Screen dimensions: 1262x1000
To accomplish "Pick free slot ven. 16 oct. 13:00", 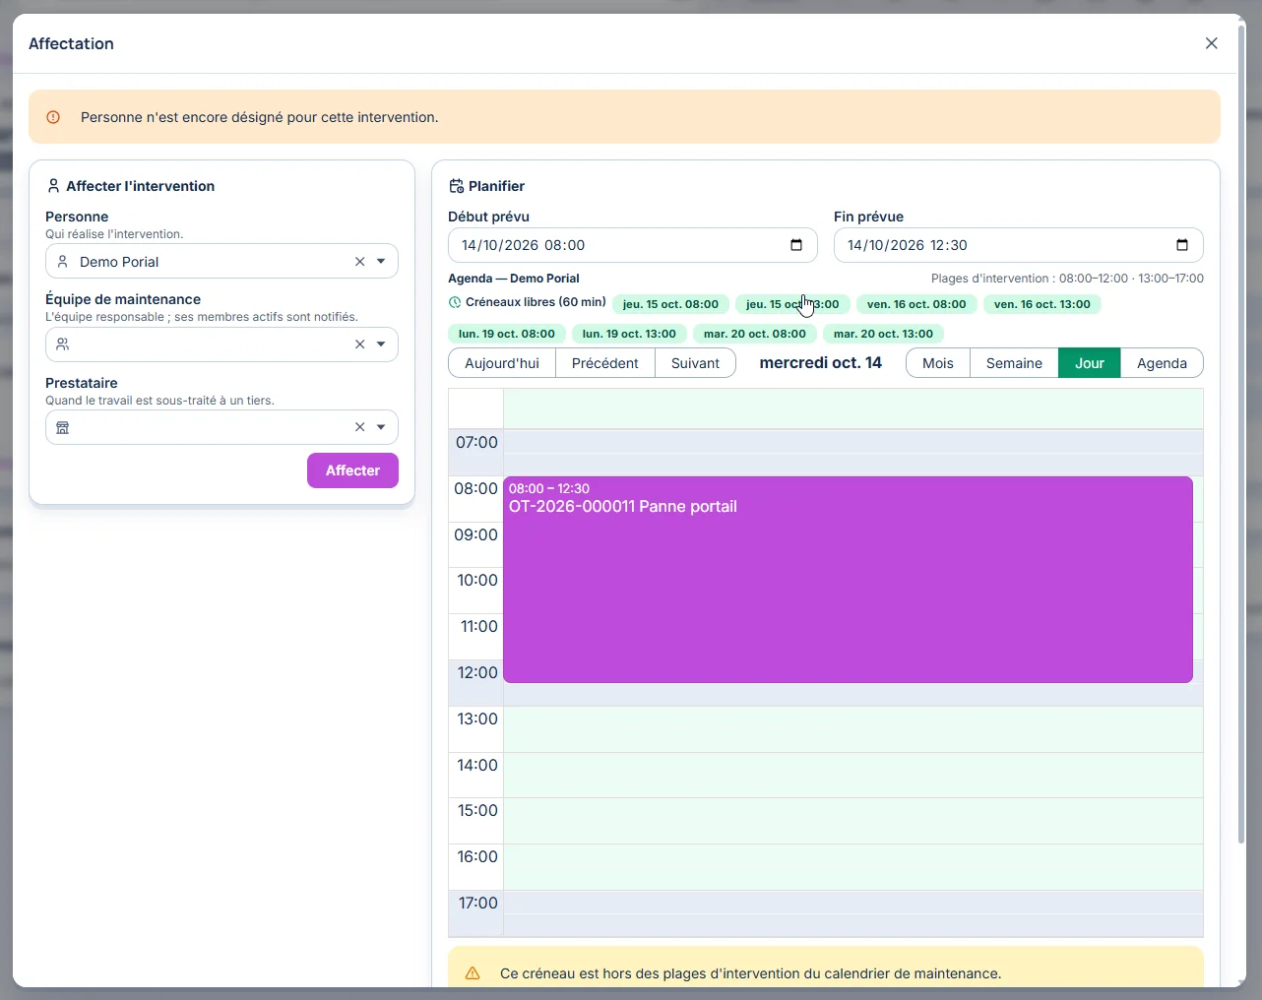I will tap(1042, 304).
